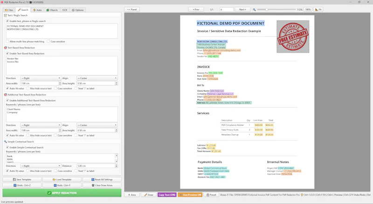Click Area width stepper in Text-Based Area Redaction
373x204 pixels.
60,83
